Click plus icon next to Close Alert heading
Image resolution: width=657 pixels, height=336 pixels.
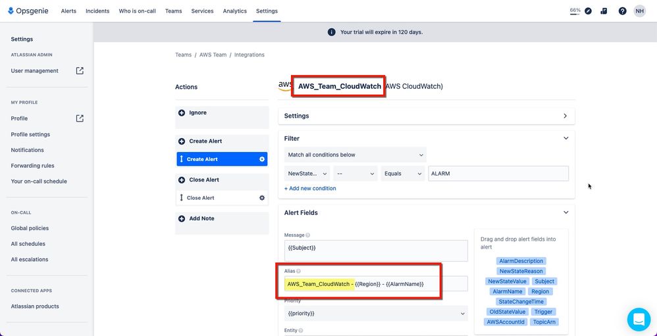(x=182, y=180)
